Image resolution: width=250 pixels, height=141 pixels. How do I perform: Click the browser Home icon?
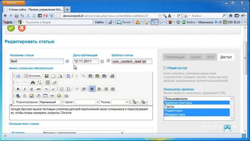click(230, 16)
